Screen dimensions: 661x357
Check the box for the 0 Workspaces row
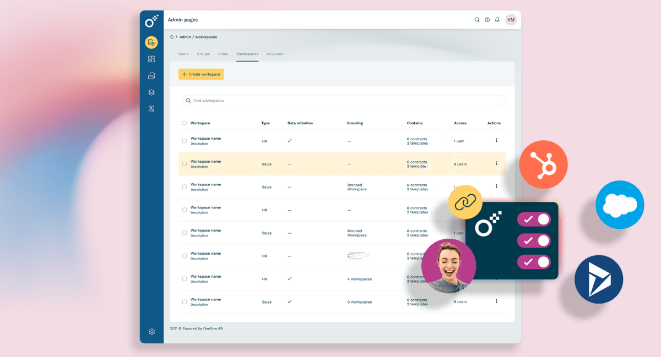pos(185,302)
